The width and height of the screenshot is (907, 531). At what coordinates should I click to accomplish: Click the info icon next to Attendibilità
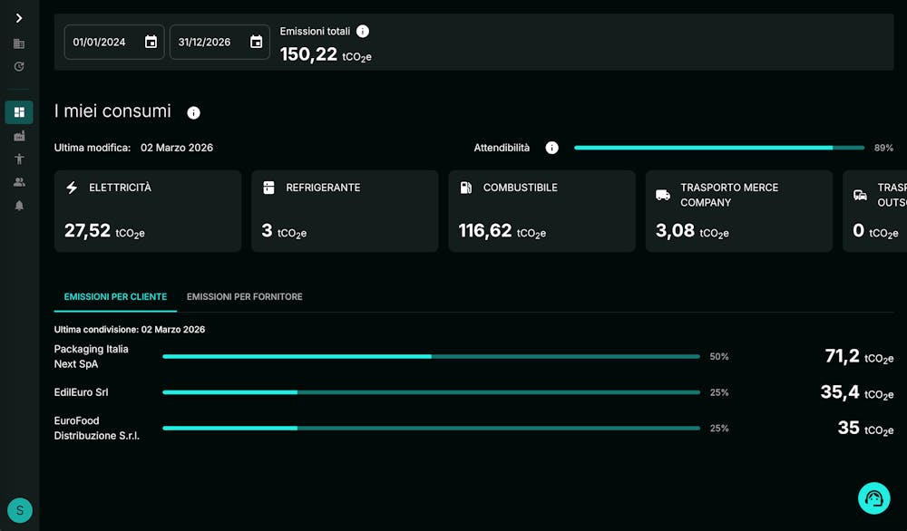[551, 147]
